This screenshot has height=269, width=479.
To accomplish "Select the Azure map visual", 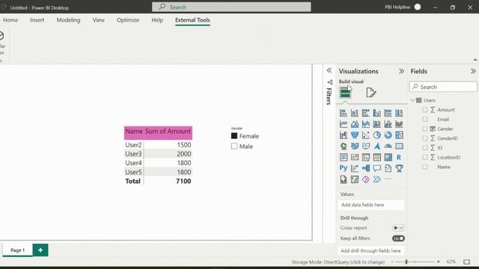I will coord(377,146).
